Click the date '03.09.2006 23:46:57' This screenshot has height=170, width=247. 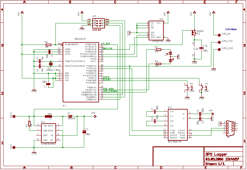click(x=222, y=159)
